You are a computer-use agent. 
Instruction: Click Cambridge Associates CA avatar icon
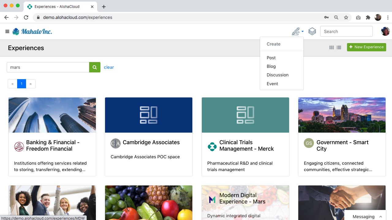pyautogui.click(x=115, y=143)
